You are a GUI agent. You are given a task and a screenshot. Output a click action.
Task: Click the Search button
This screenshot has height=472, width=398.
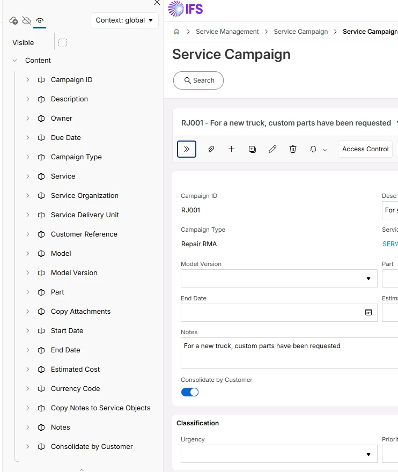(198, 80)
